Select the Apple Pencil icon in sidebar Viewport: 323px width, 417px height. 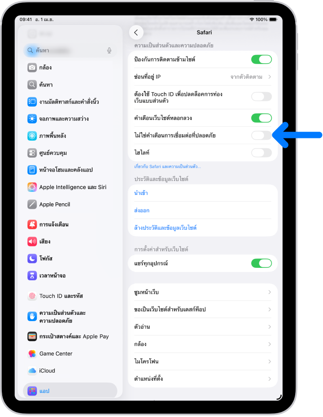coord(32,205)
